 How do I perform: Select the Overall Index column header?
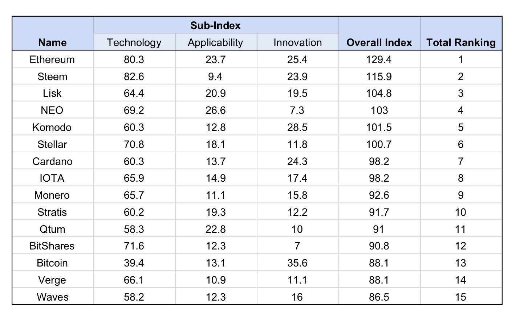379,42
